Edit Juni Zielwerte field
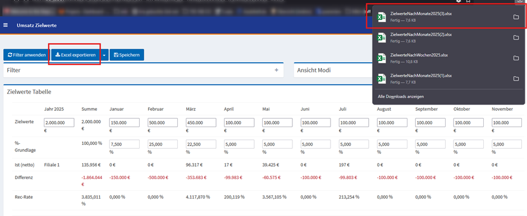The image size is (527, 216). 316,123
